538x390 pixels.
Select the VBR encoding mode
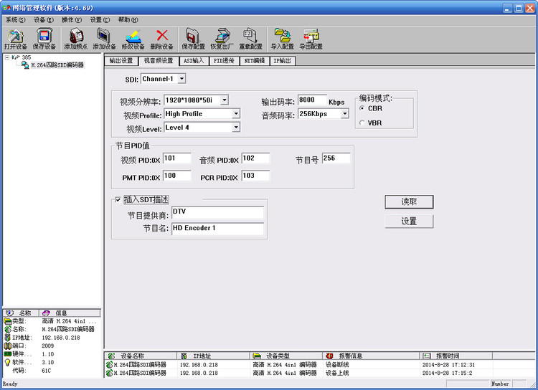click(x=362, y=123)
